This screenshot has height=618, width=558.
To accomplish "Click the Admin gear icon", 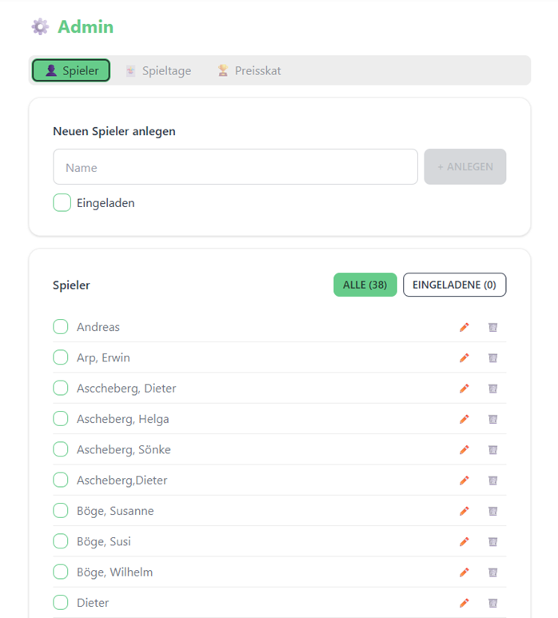I will (x=40, y=27).
